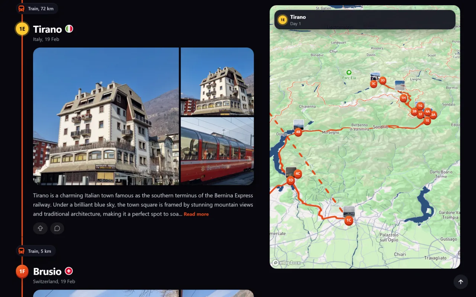Click the train icon in the 72 km chip
The height and width of the screenshot is (297, 476).
tap(22, 9)
